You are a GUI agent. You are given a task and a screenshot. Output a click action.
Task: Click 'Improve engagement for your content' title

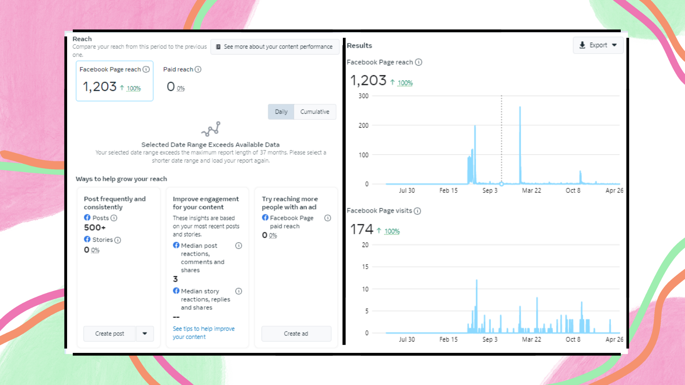(x=206, y=203)
